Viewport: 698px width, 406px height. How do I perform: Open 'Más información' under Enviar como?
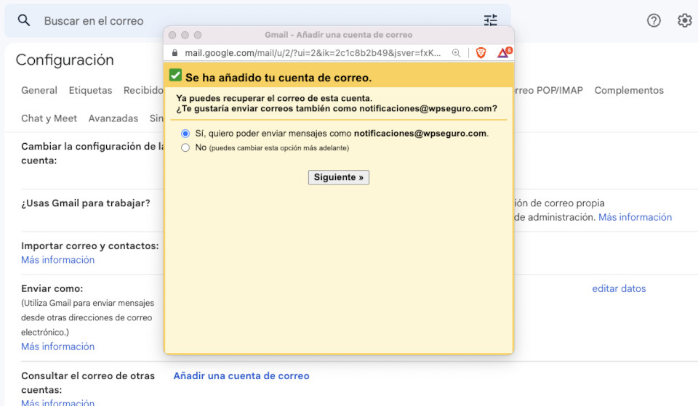pos(58,346)
